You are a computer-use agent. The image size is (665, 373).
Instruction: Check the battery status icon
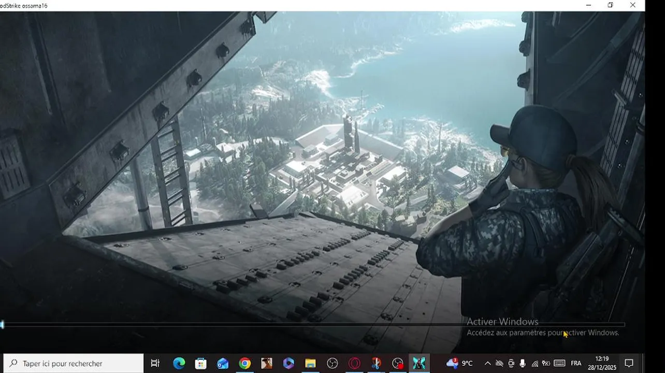coord(546,364)
